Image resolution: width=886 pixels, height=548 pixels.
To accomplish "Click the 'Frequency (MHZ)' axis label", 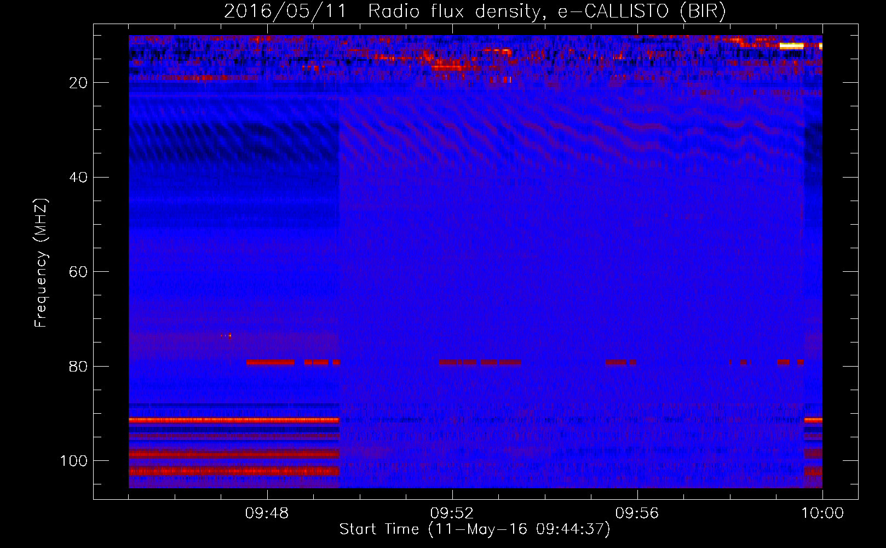I will (41, 263).
